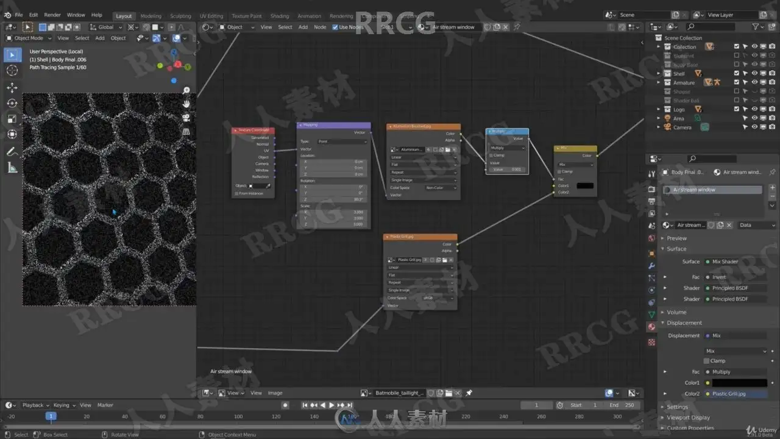
Task: Add a material slot with plus button
Action: point(773,188)
